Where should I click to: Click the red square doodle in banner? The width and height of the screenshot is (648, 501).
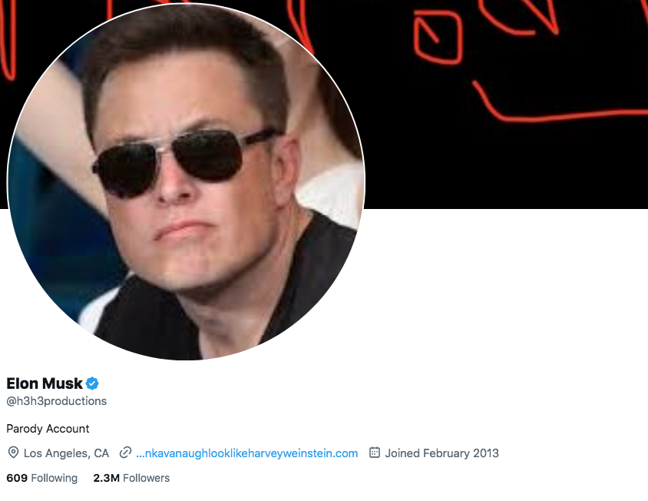[x=438, y=36]
